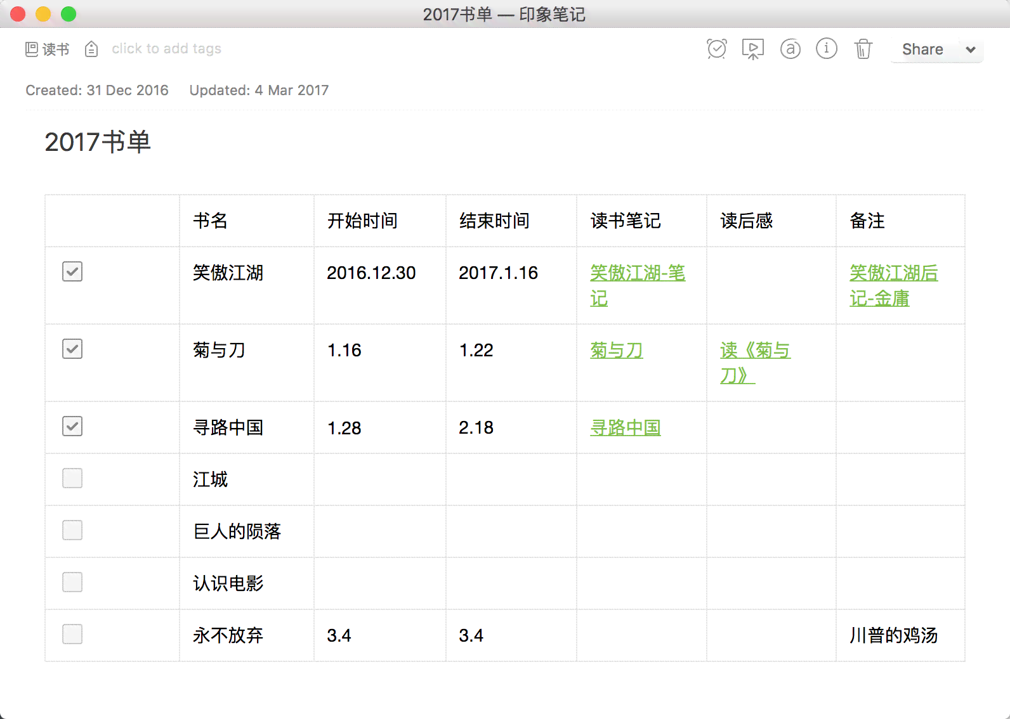Check the 认识电影 checkbox
Screen dimensions: 1010x719
[72, 582]
